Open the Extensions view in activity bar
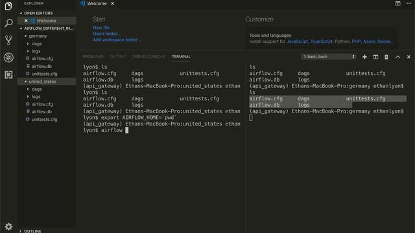 (x=8, y=75)
